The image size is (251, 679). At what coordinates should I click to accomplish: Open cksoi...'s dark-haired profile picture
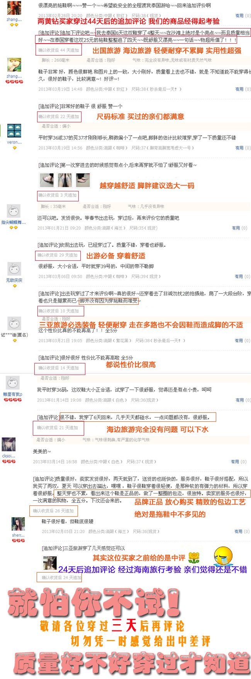(x=9, y=444)
